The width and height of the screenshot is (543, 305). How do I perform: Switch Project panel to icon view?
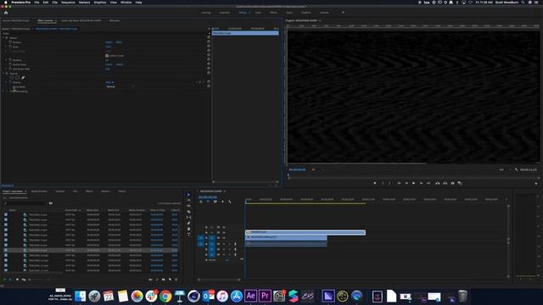point(17,280)
